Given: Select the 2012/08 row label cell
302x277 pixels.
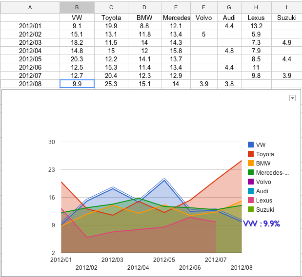Looking at the screenshot, I should 30,84.
